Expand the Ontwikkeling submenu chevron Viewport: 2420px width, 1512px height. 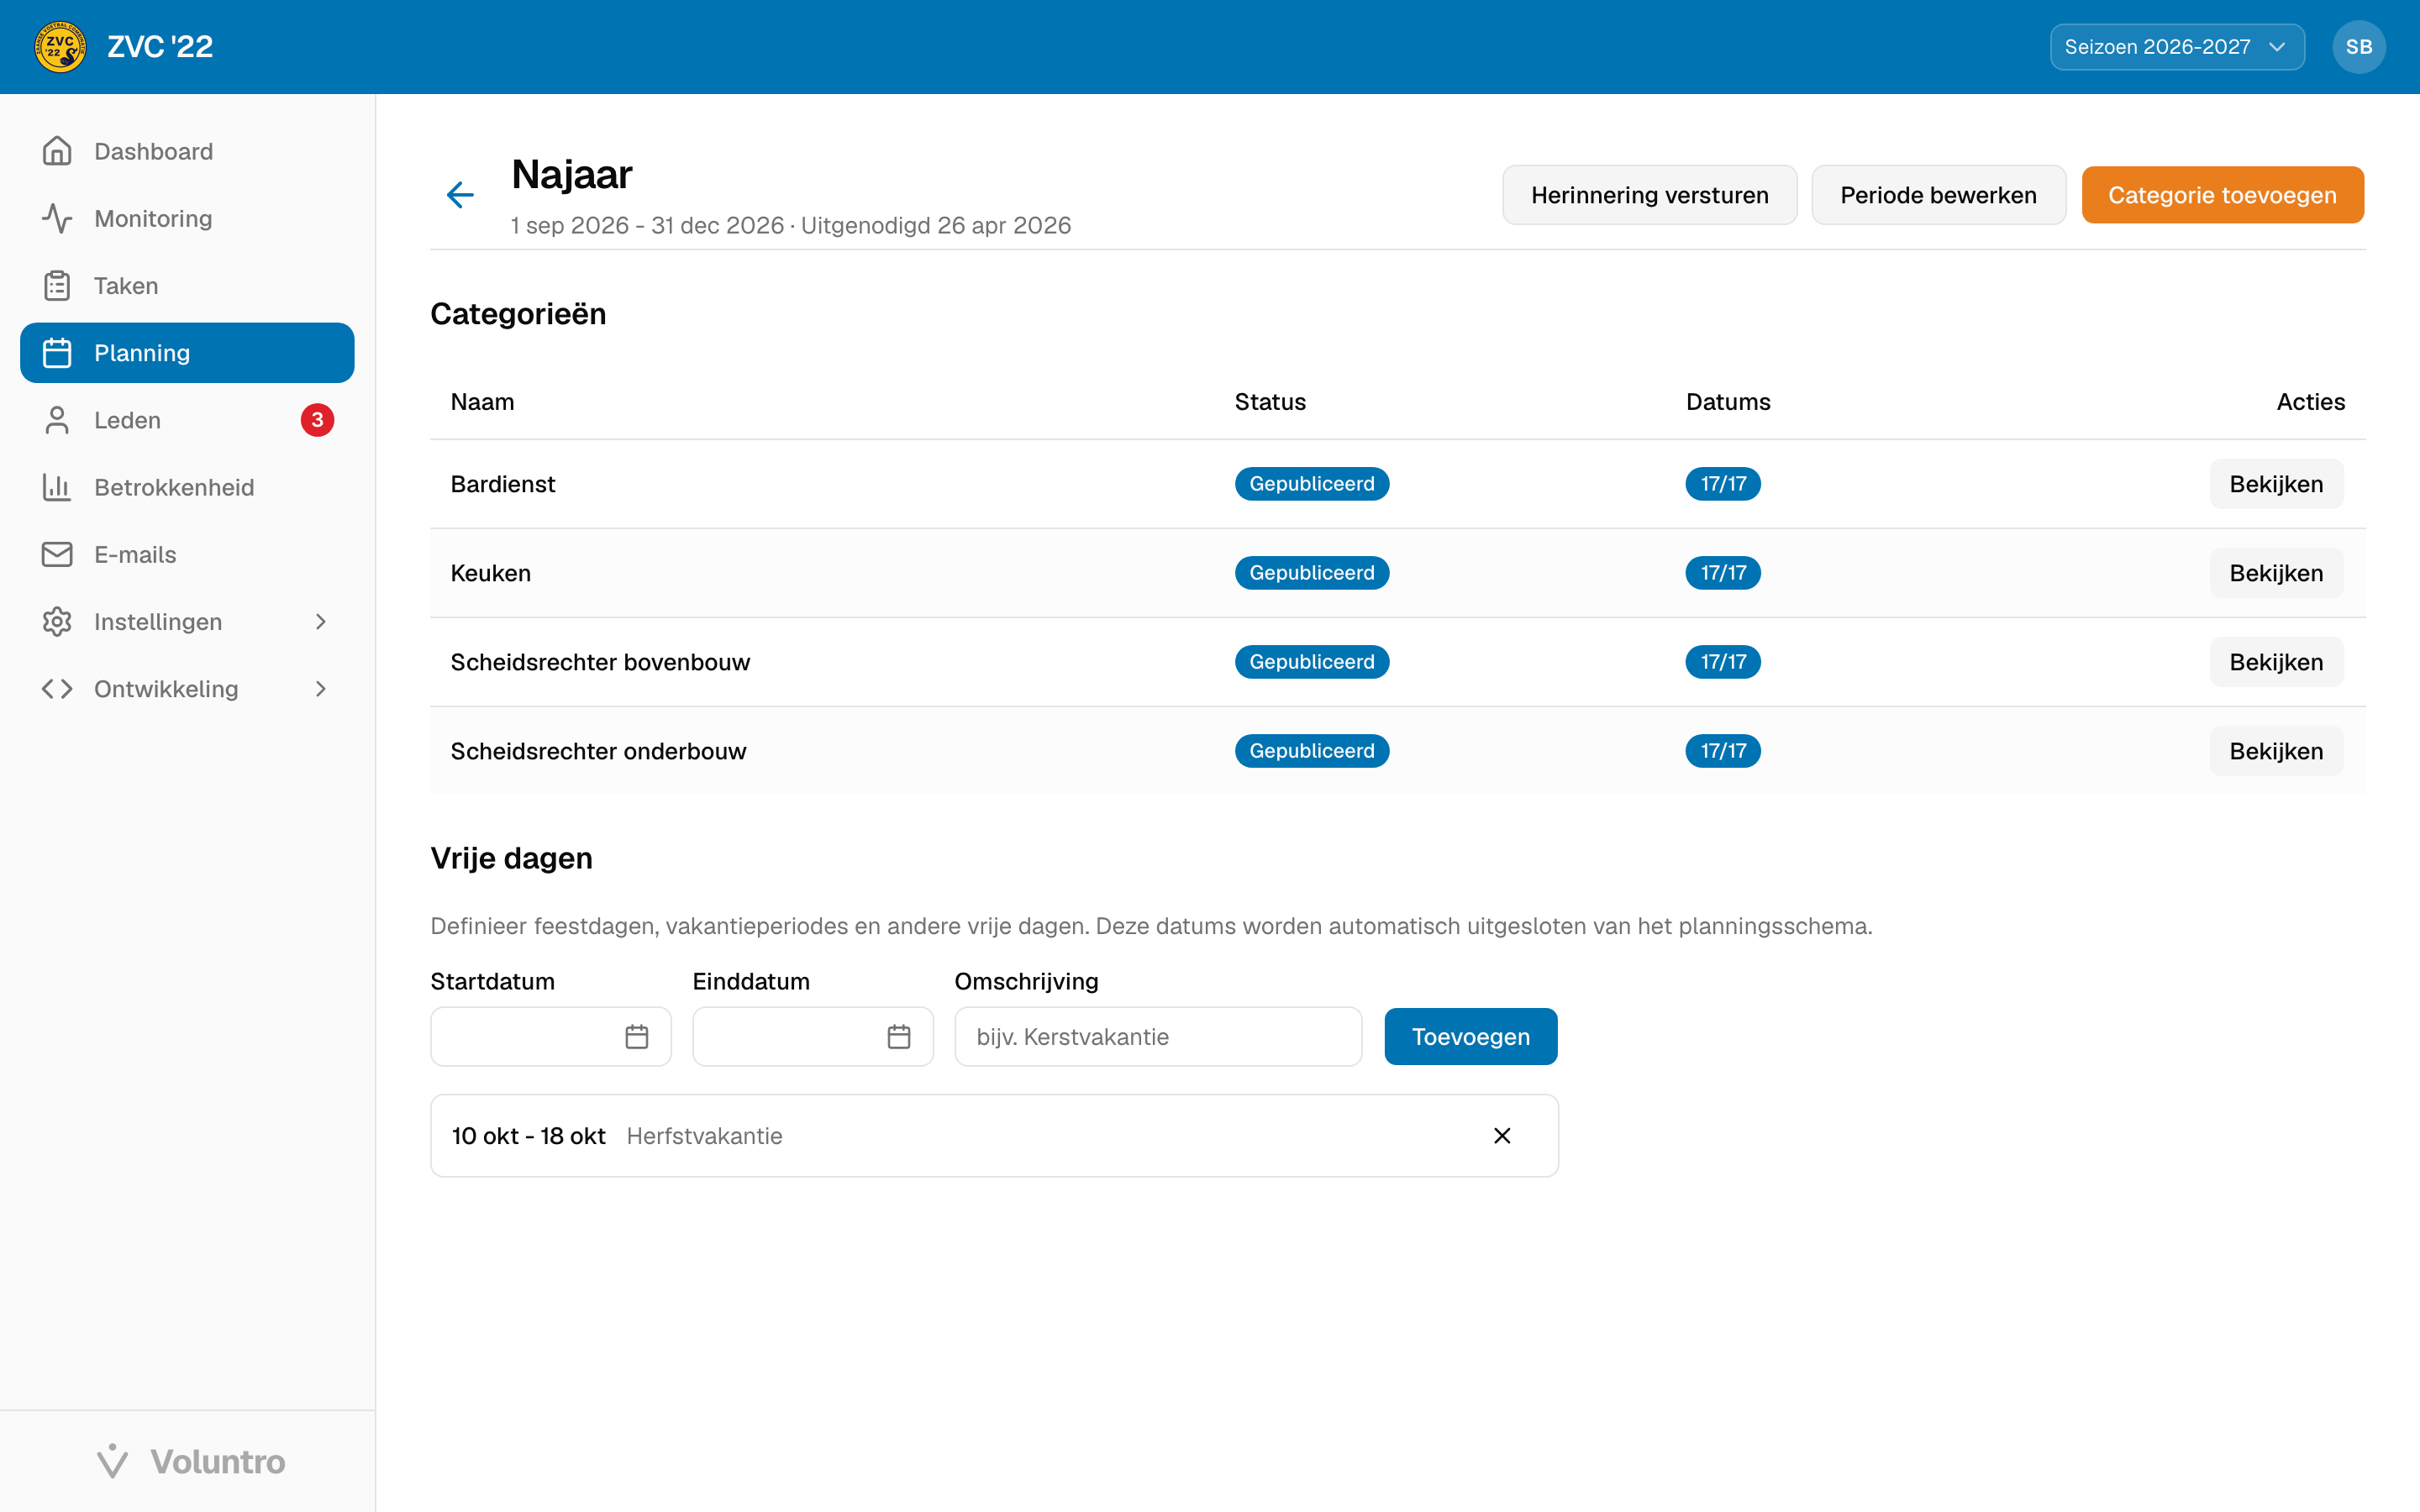320,689
